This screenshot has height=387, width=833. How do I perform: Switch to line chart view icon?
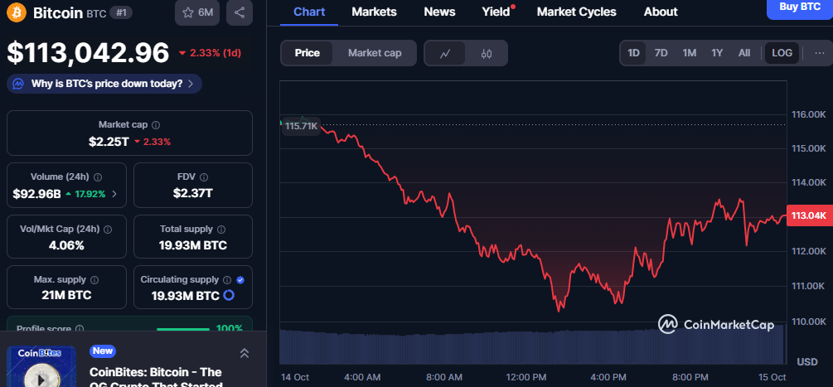coord(445,53)
